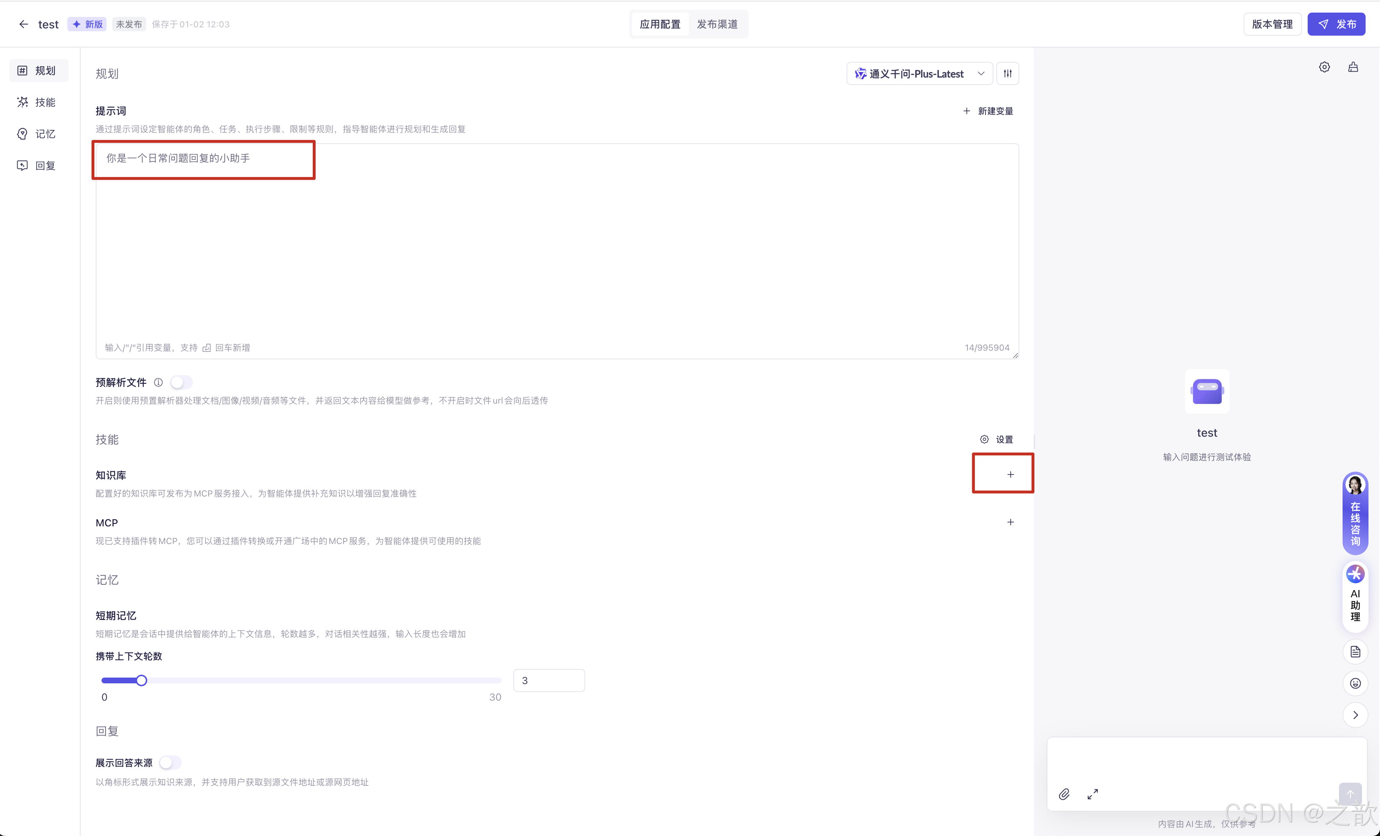Click info icon beside 预解析文件
This screenshot has height=836, width=1380.
(158, 382)
